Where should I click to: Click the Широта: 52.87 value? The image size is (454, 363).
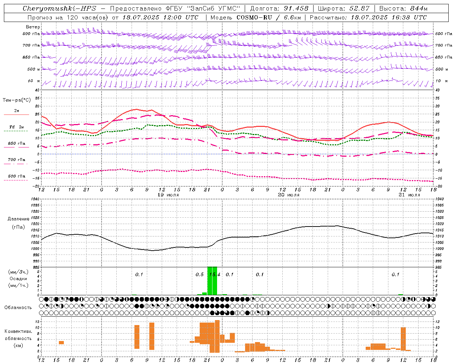tap(344, 9)
